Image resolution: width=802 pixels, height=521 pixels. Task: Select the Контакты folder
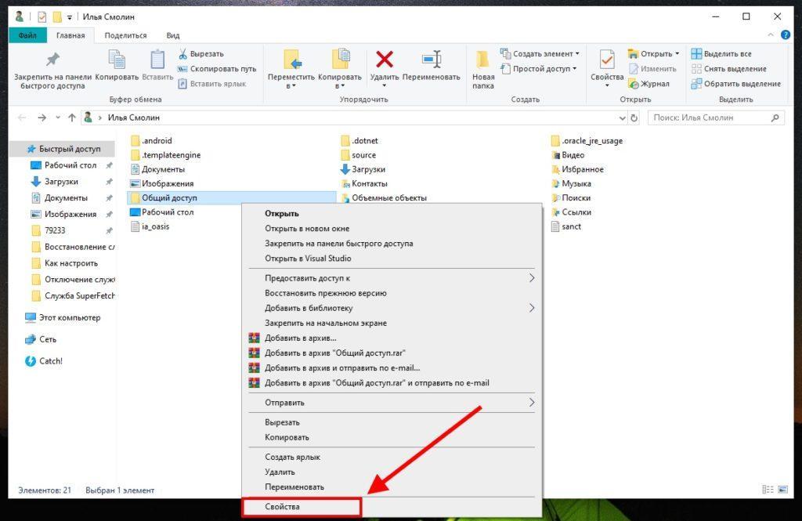point(364,184)
